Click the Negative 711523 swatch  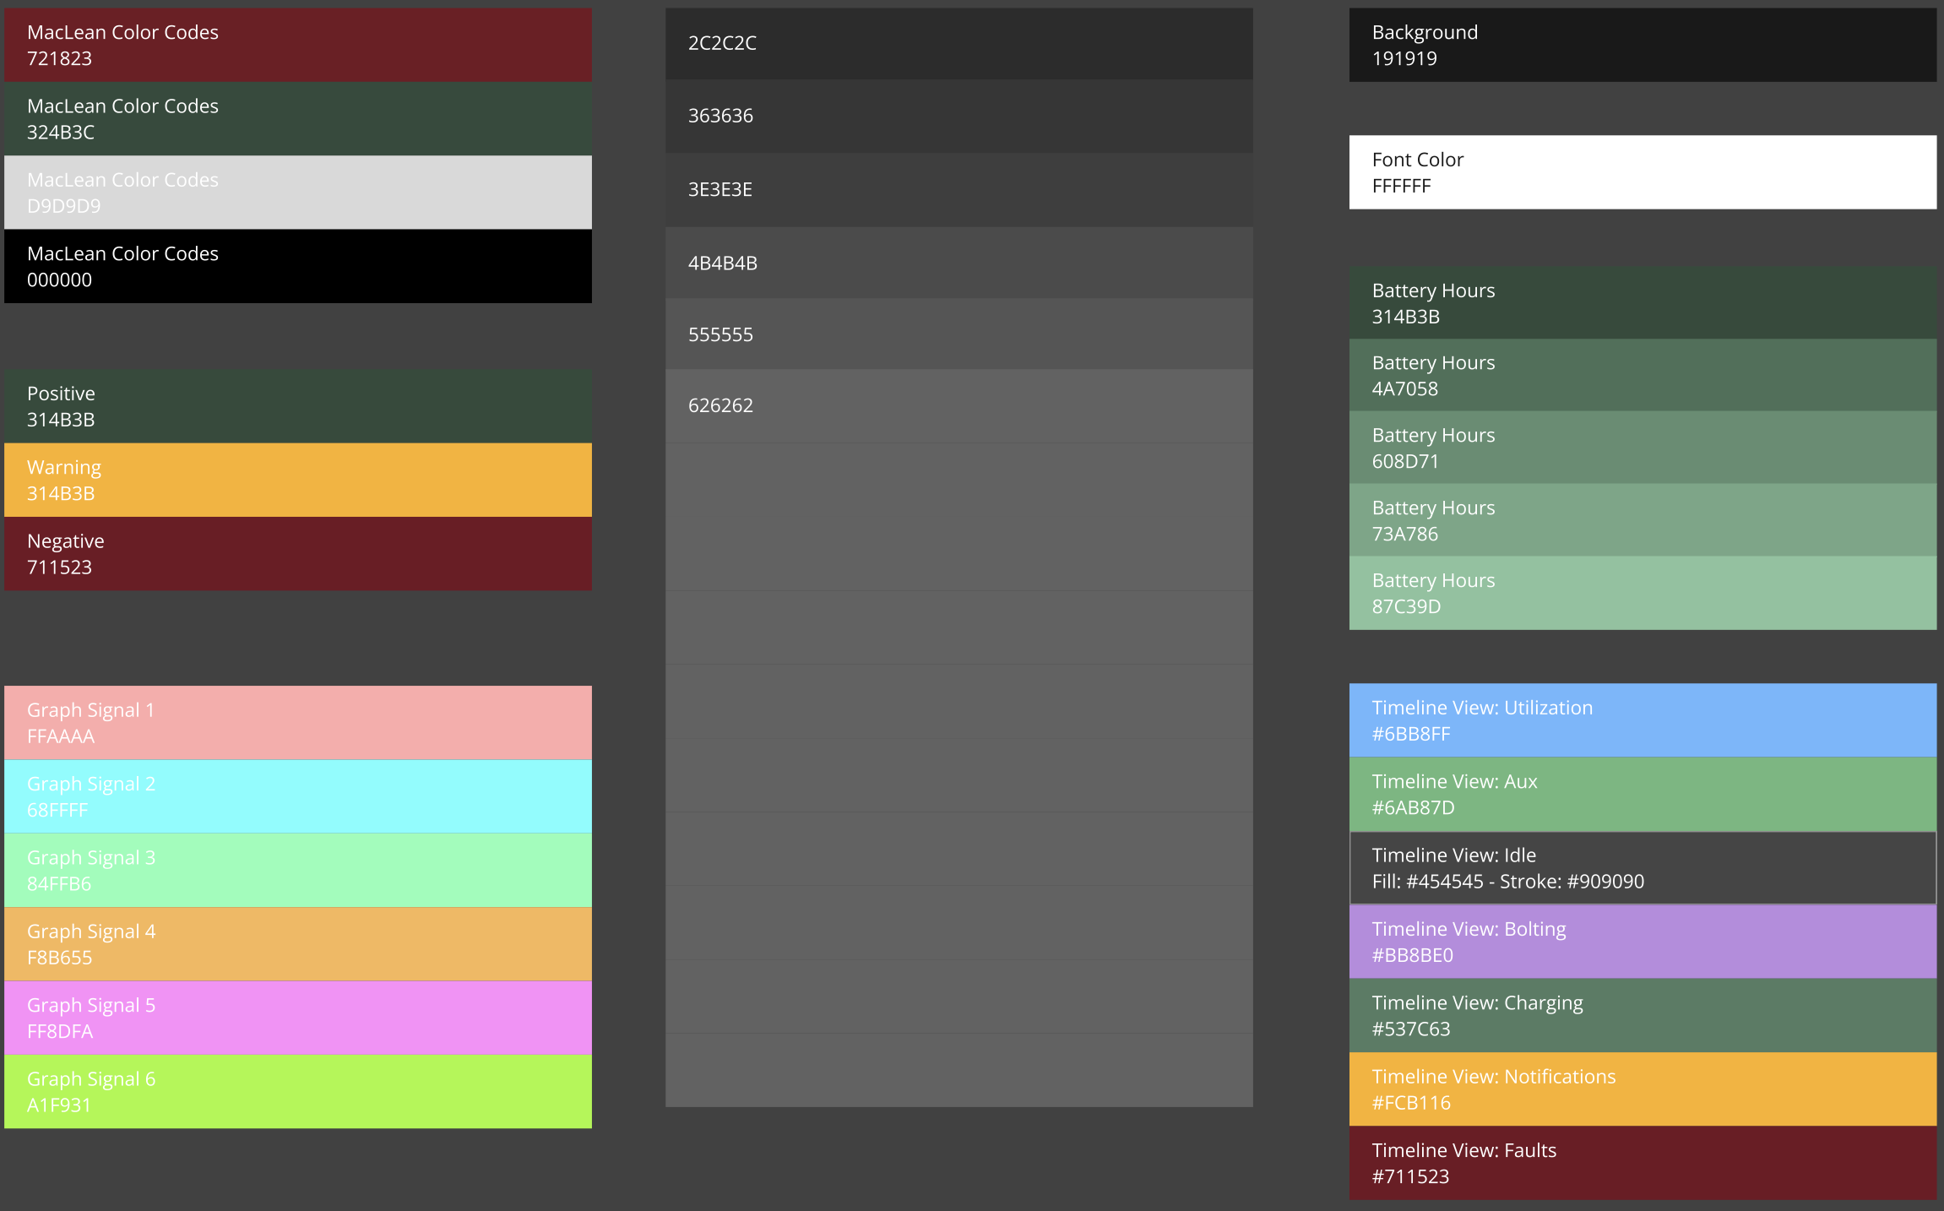click(x=297, y=553)
